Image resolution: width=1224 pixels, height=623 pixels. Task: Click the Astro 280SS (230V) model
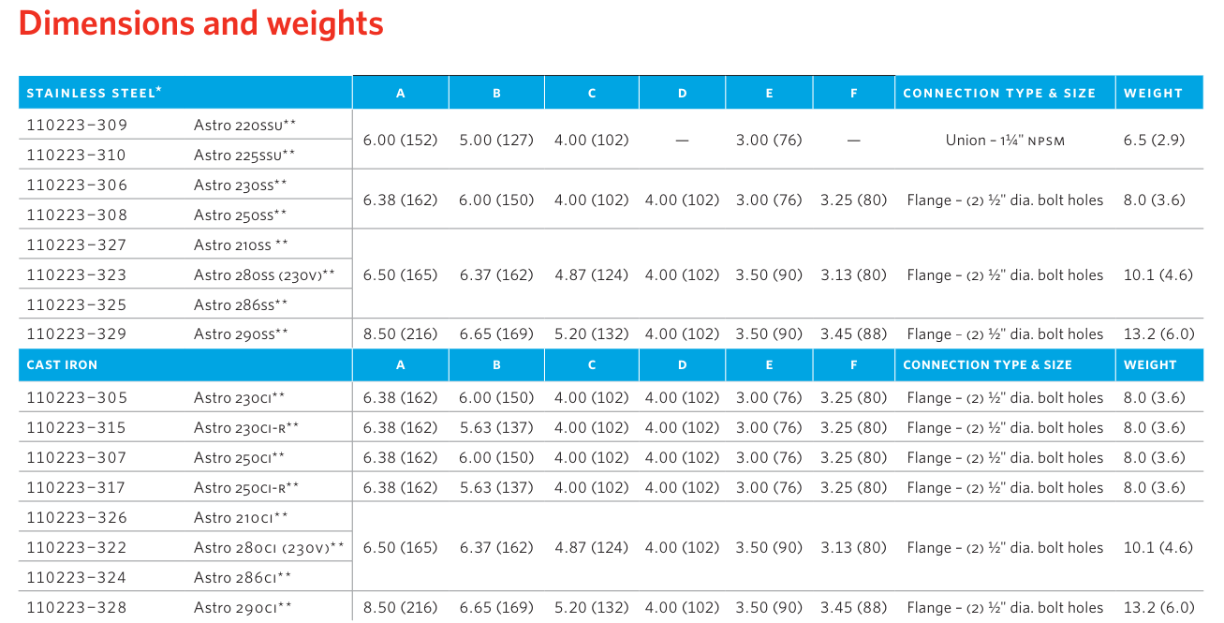(264, 274)
